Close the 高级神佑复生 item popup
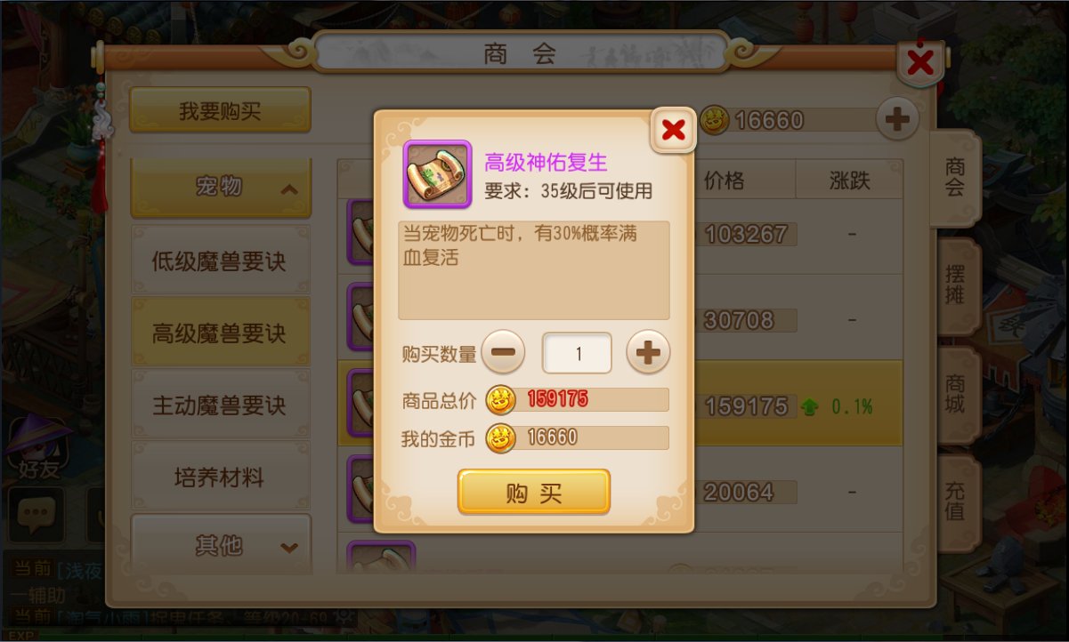 coord(674,130)
